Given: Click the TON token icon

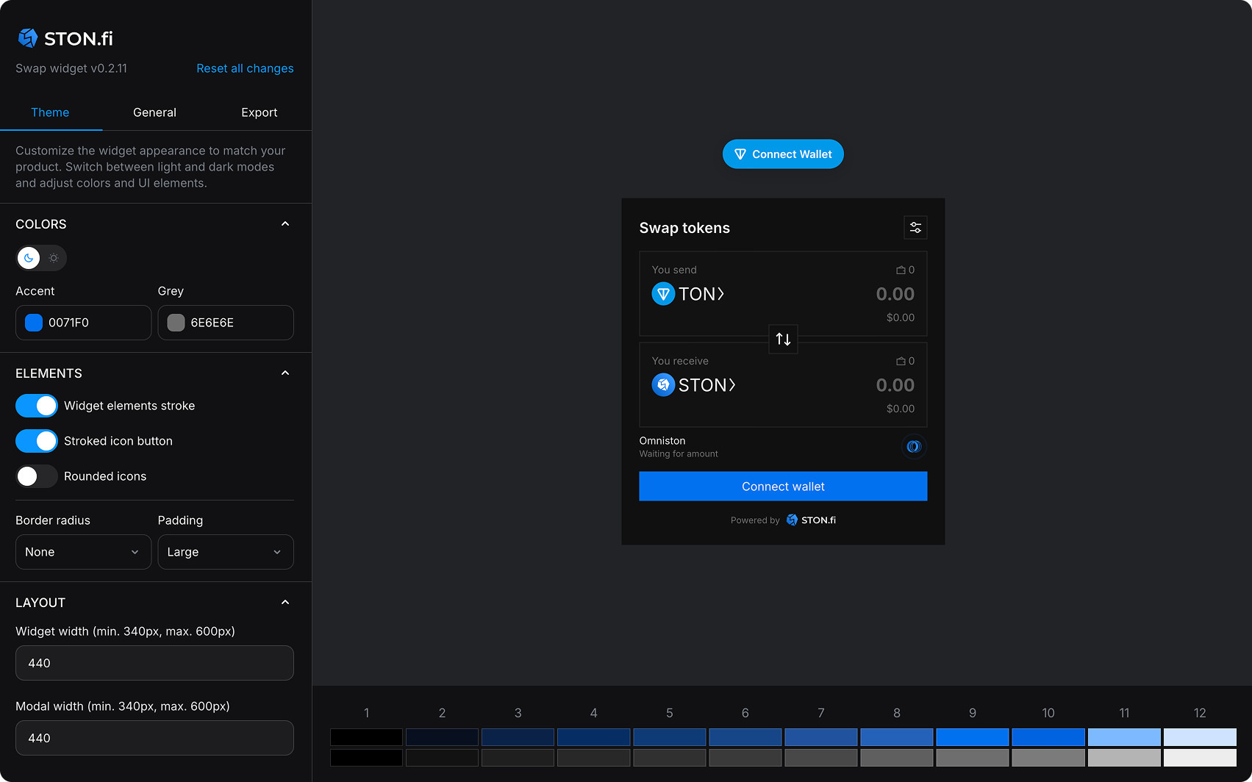Looking at the screenshot, I should point(663,294).
